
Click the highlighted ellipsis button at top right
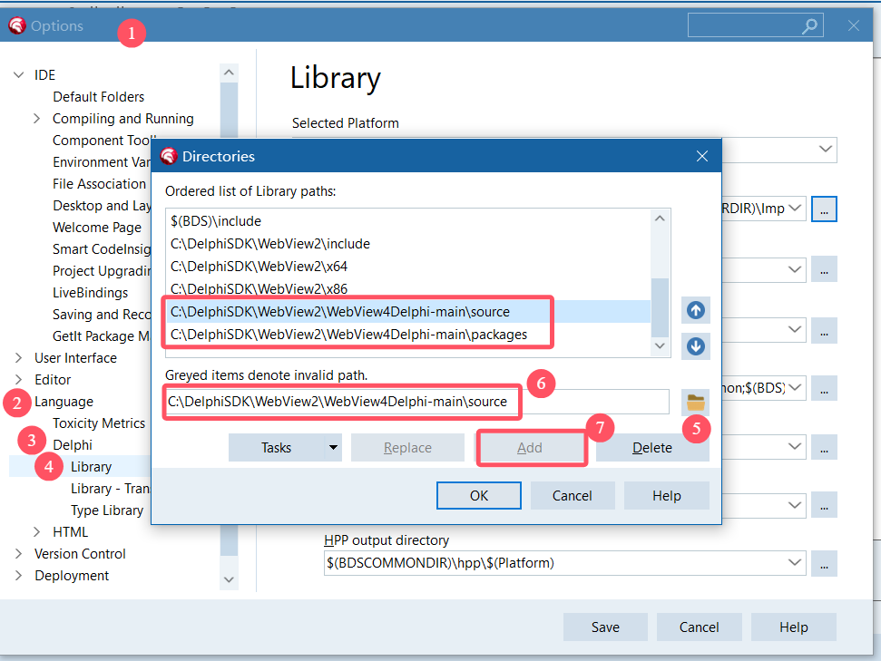click(824, 209)
